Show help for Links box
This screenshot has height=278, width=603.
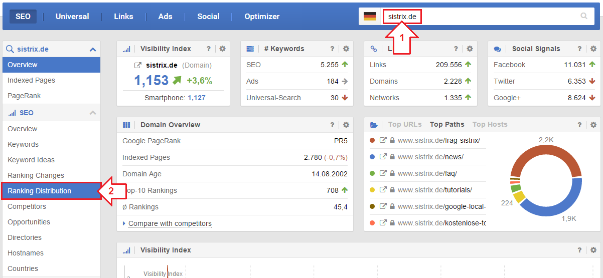456,49
